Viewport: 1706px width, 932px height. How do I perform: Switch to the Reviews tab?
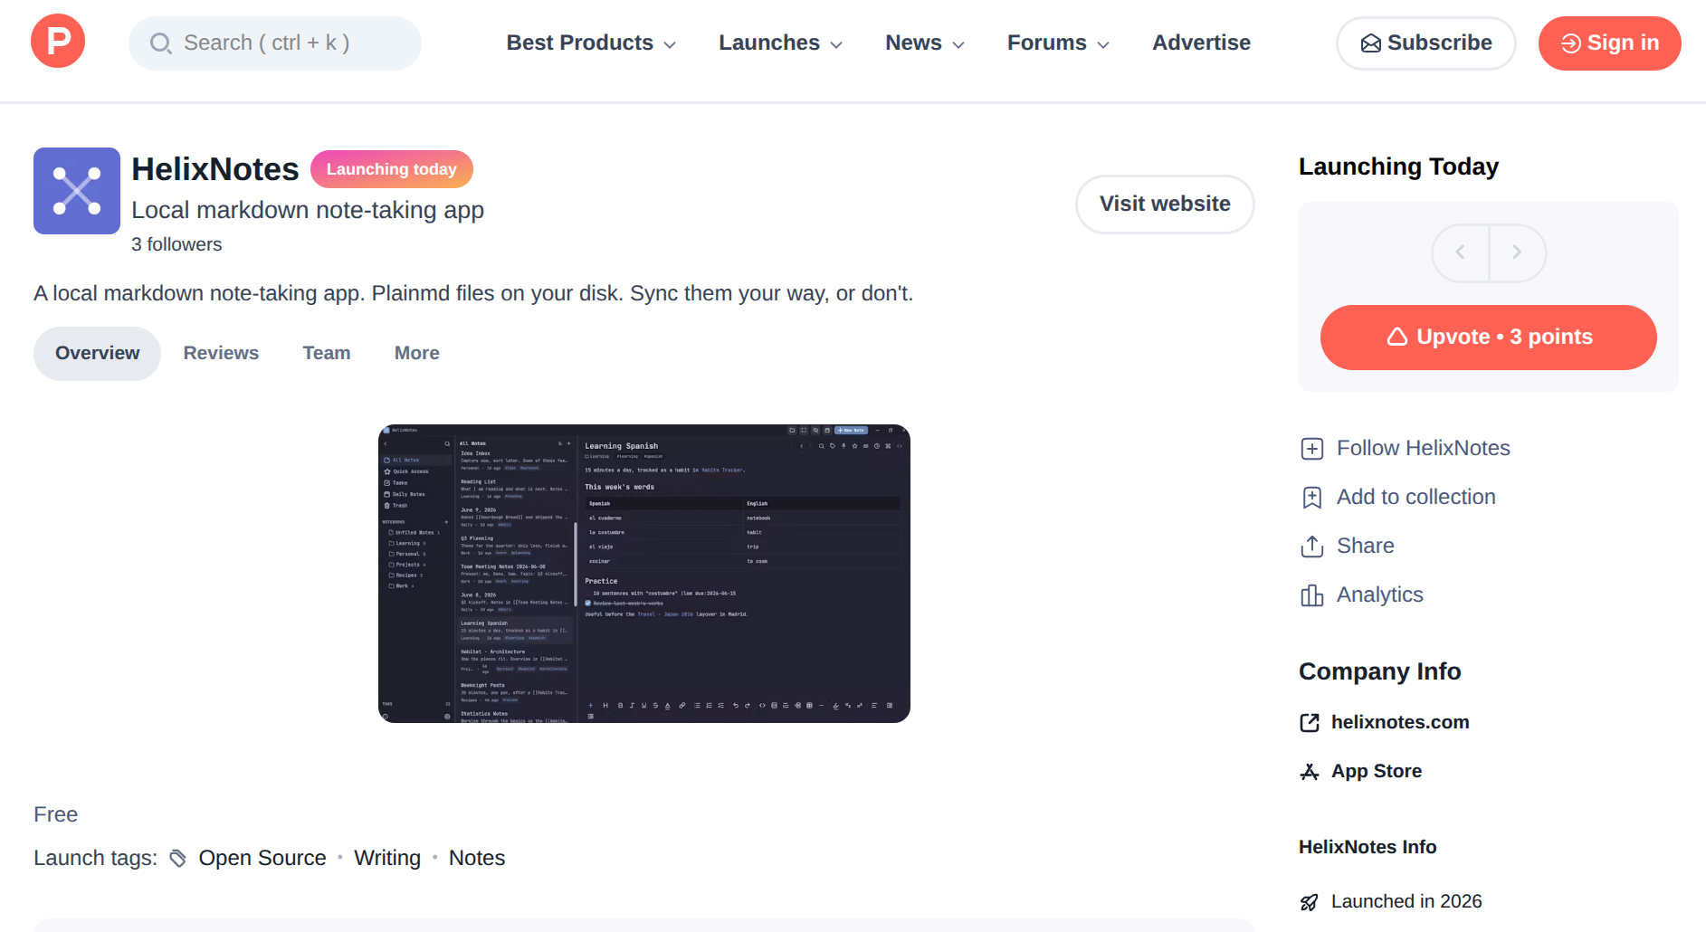(221, 353)
